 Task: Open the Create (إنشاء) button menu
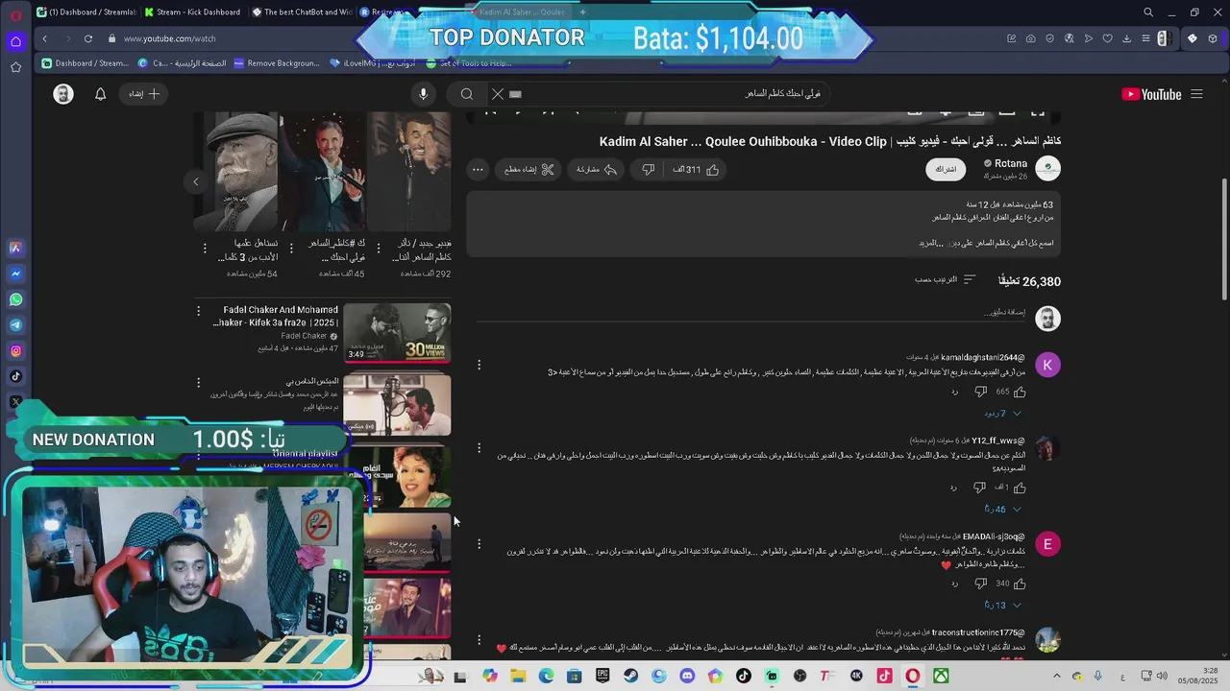(x=144, y=94)
